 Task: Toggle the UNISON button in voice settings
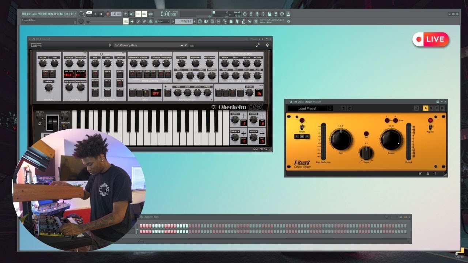240,93
